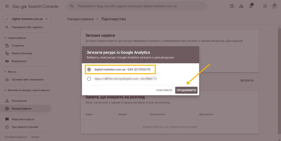Open users and permissions icon

click(x=241, y=6)
